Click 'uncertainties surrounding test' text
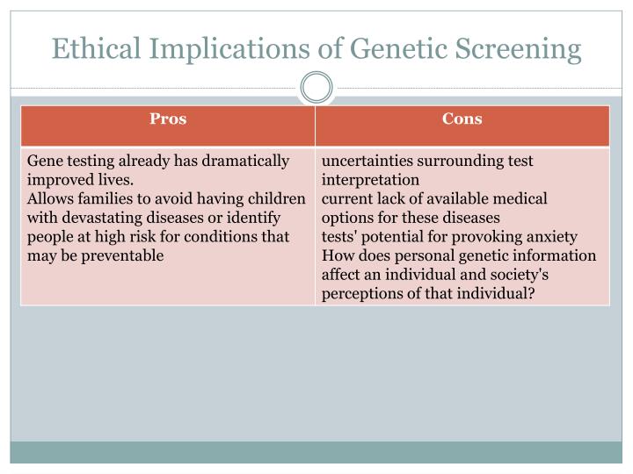633x474 pixels. coord(427,161)
